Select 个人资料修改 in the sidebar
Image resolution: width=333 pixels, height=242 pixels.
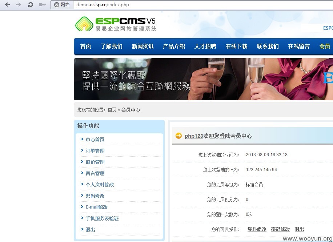[x=100, y=185]
